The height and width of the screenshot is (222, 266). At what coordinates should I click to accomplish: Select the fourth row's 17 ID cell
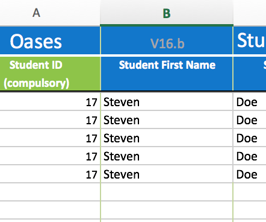click(50, 156)
